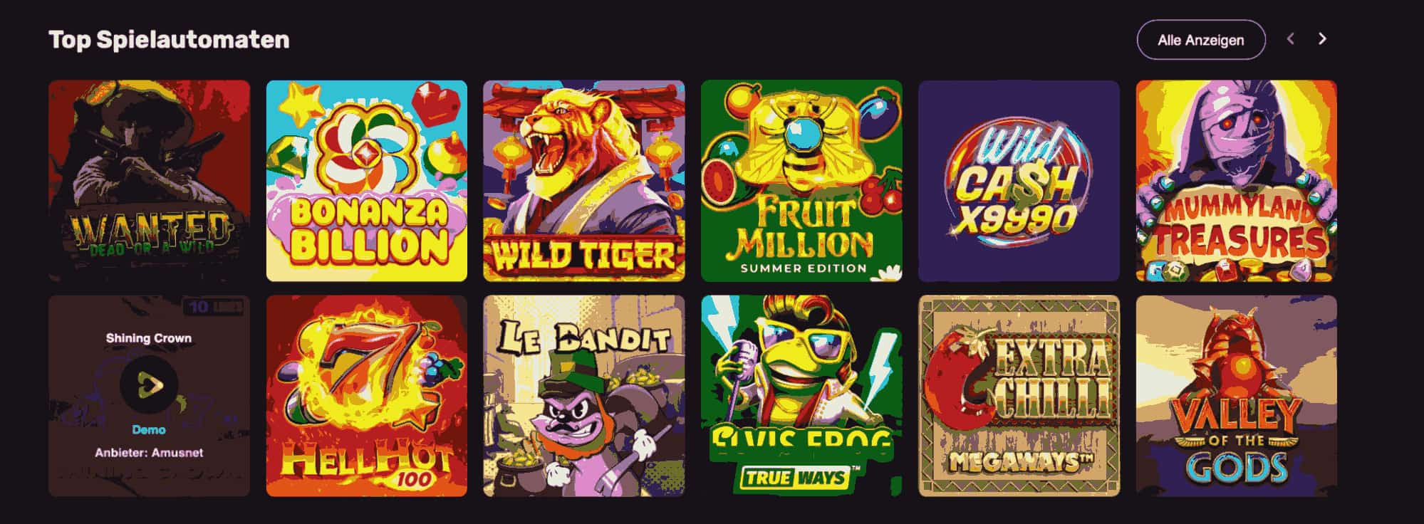Launch Elvis Frog TrueWays slot

click(x=801, y=396)
